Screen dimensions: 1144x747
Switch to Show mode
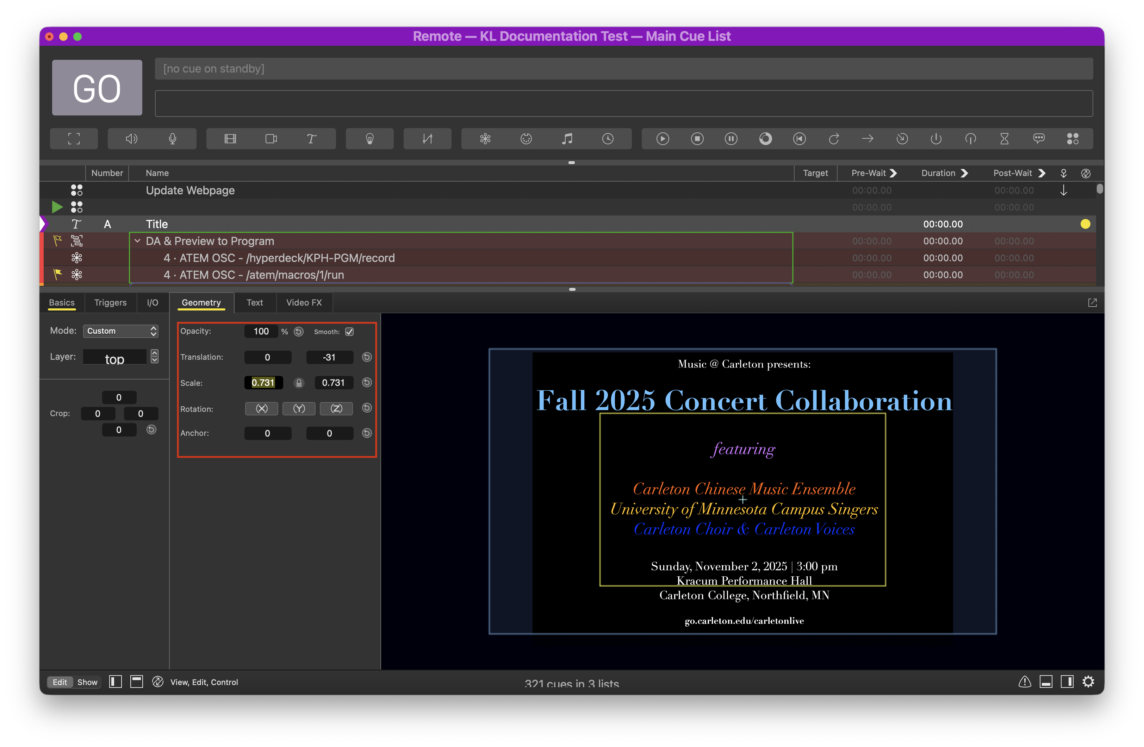[x=87, y=682]
